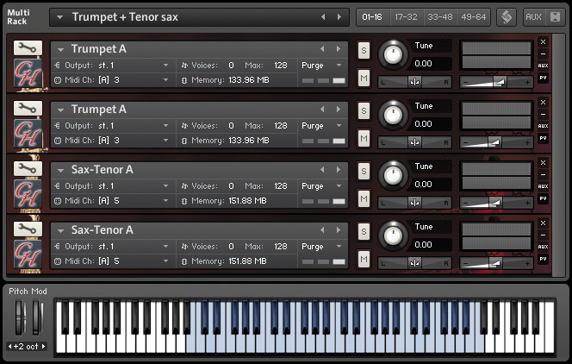The width and height of the screenshot is (572, 364).
Task: Mute the first Trumpet A
Action: click(x=364, y=78)
